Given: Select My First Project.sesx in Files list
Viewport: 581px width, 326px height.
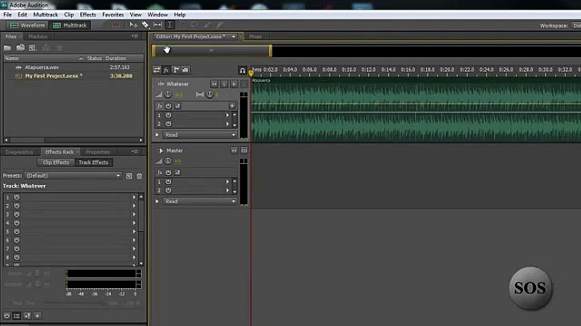Looking at the screenshot, I should tap(54, 76).
